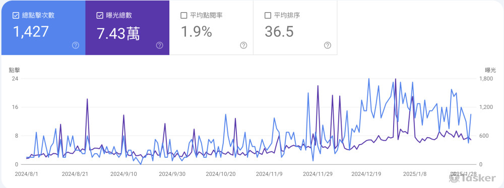Click the 2024/11/9 date label
504x188 pixels.
coord(269,174)
